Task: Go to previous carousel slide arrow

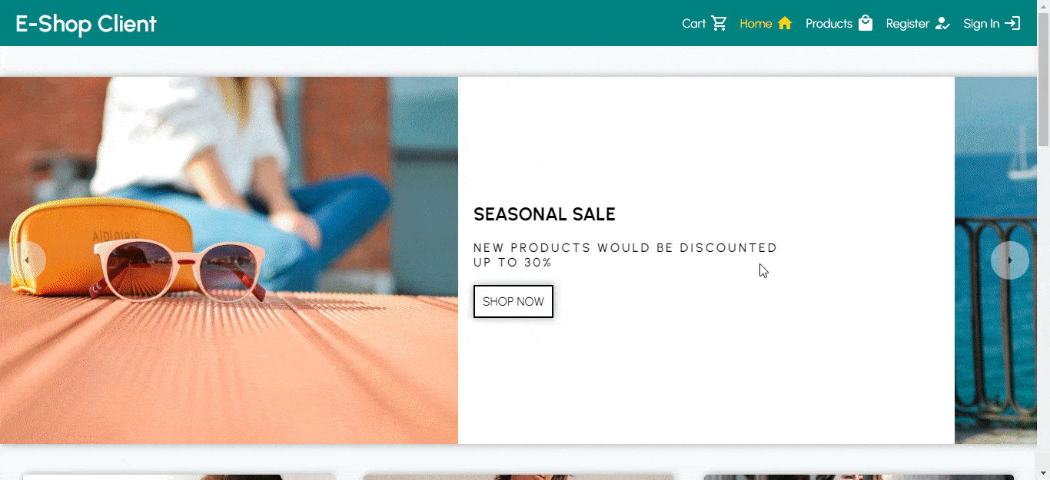Action: [27, 260]
